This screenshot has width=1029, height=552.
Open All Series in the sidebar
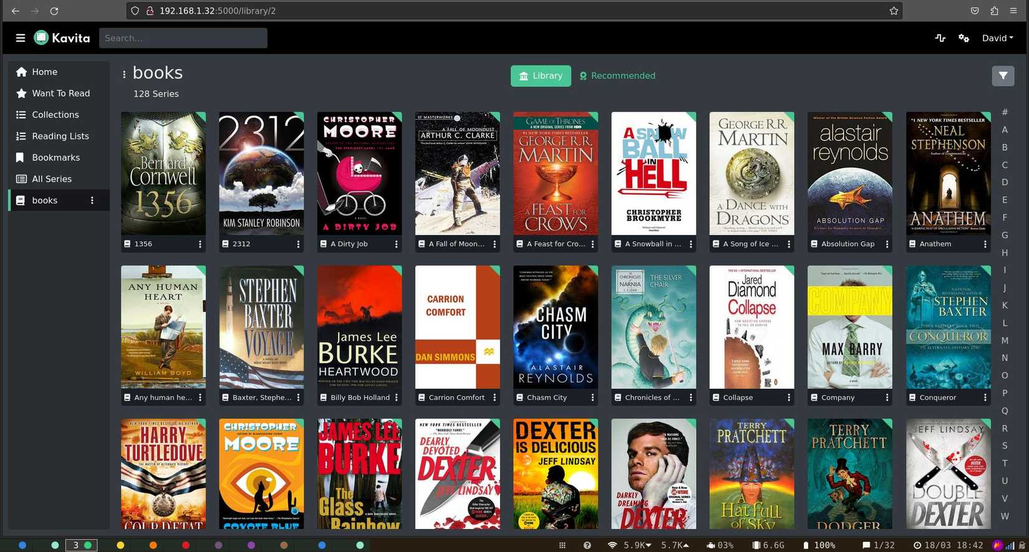59,179
